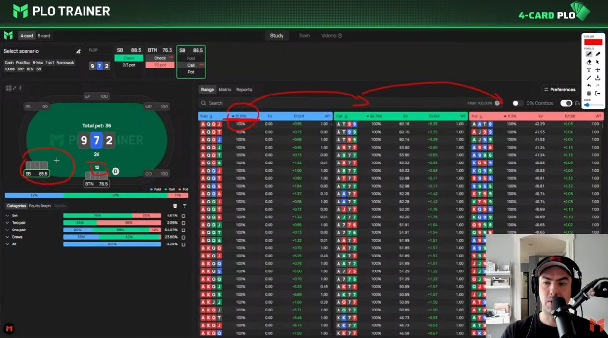
Task: Click the download icon in annotation tools
Action: click(x=598, y=78)
